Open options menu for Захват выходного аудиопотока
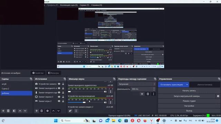 [110, 92]
